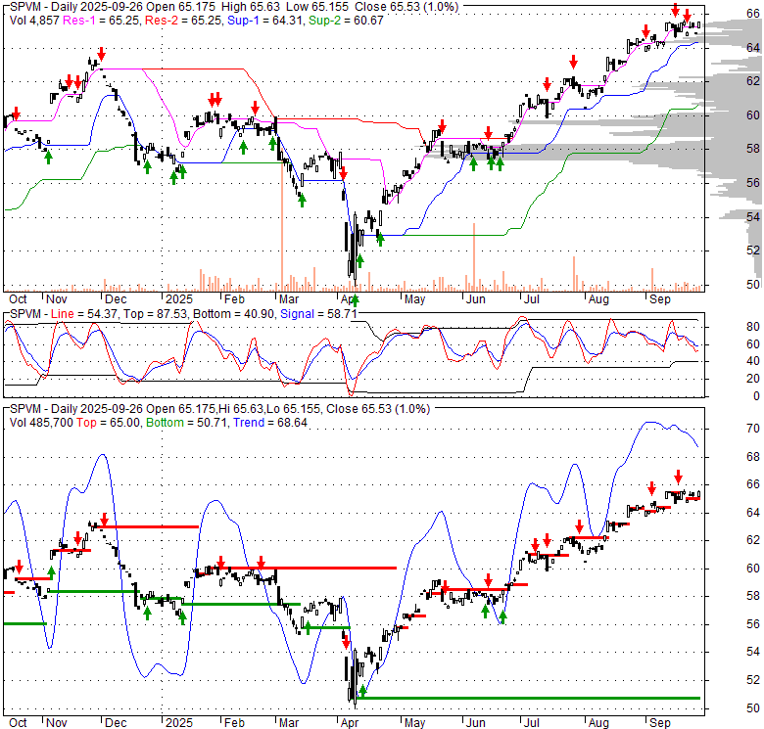Click the Sep label on top chart axis

(660, 299)
